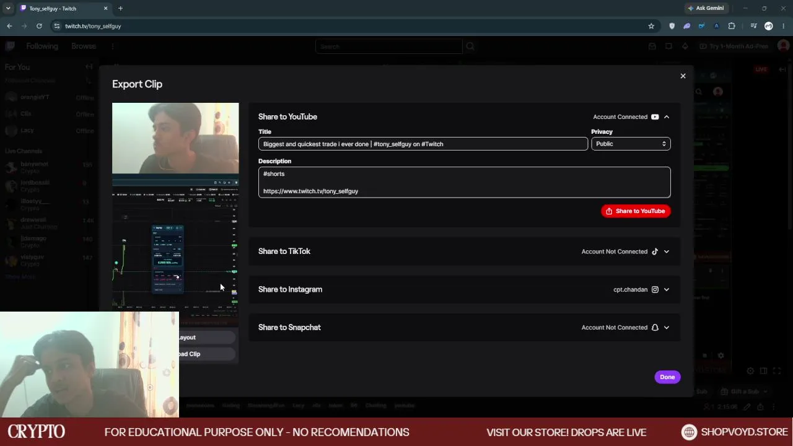This screenshot has height=446, width=793.
Task: Switch to the Following tab
Action: [42, 46]
